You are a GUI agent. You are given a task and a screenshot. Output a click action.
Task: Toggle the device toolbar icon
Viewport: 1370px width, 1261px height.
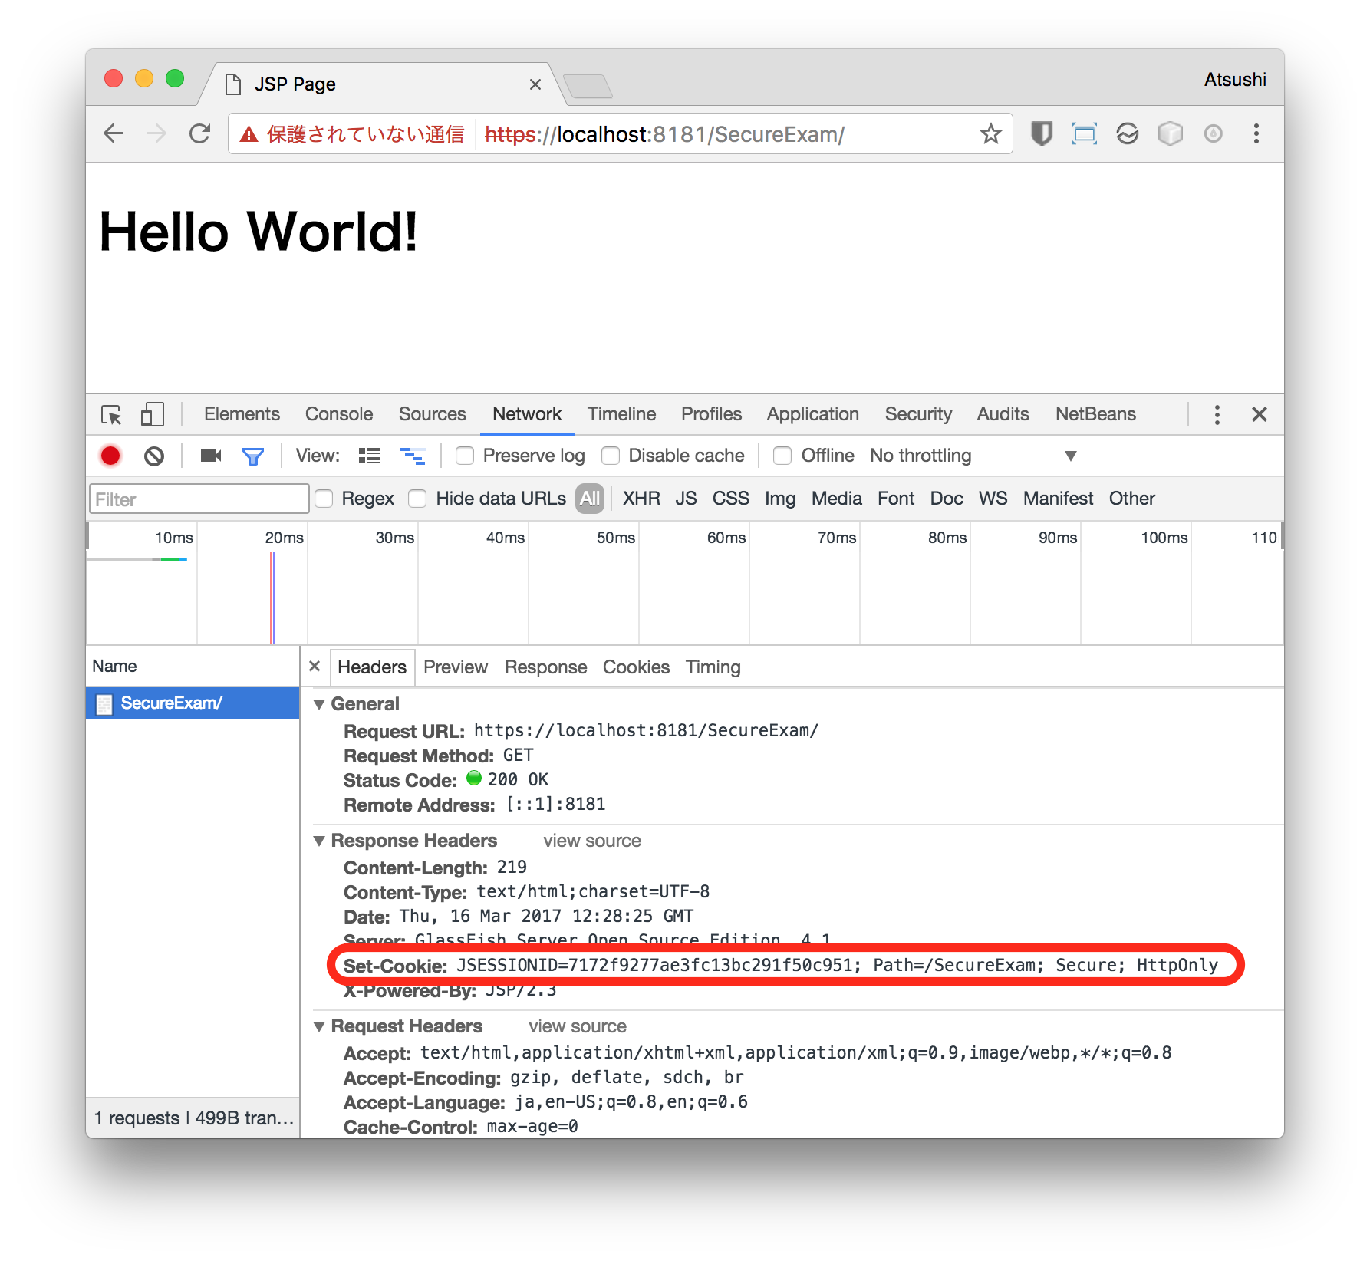point(152,415)
